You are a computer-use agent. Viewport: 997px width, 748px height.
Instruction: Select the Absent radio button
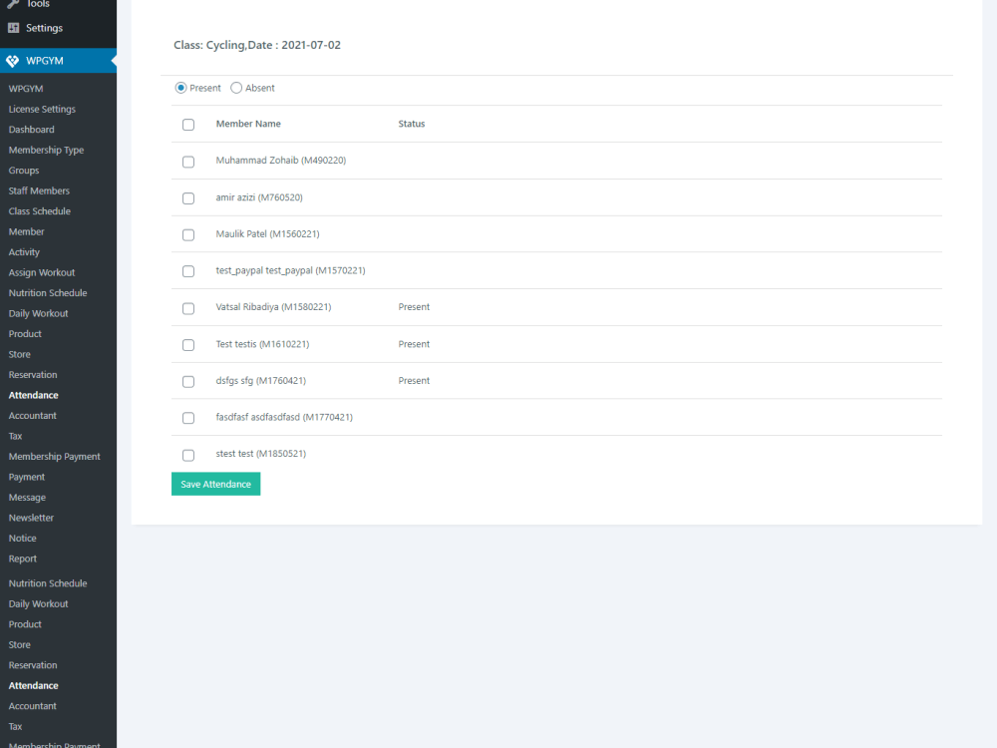[236, 88]
